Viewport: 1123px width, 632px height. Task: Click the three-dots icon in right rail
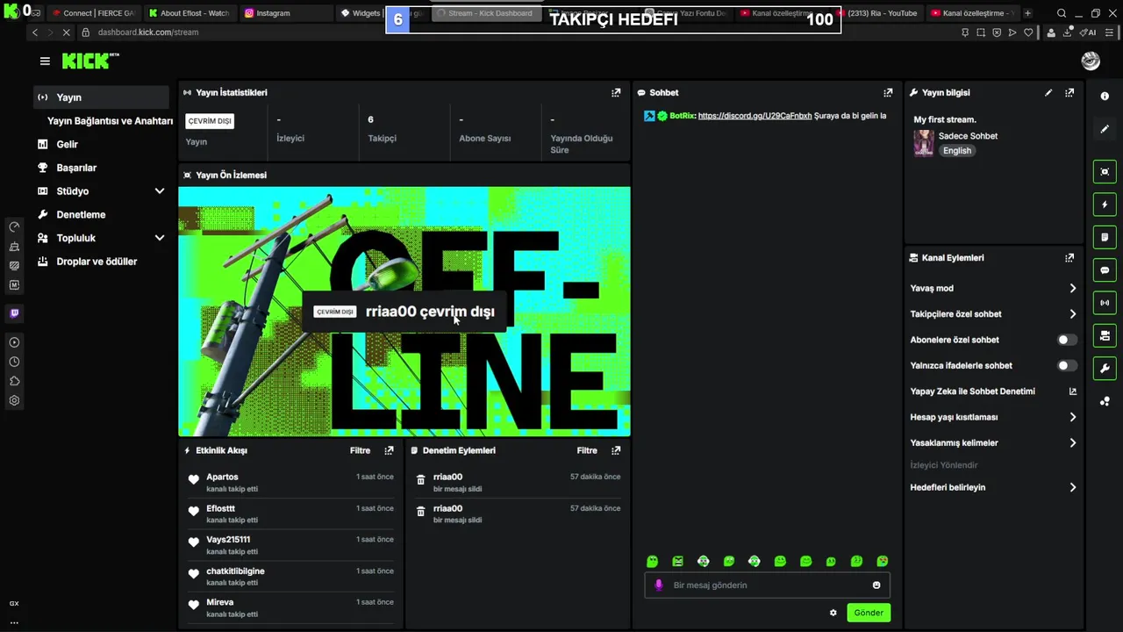[1105, 401]
